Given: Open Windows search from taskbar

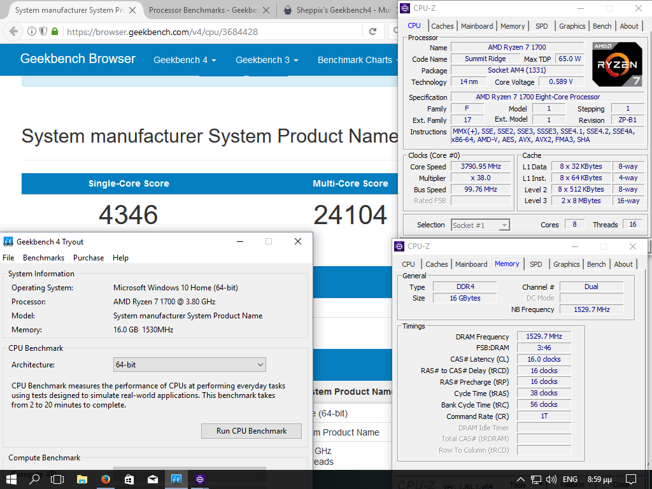Looking at the screenshot, I should tap(34, 479).
